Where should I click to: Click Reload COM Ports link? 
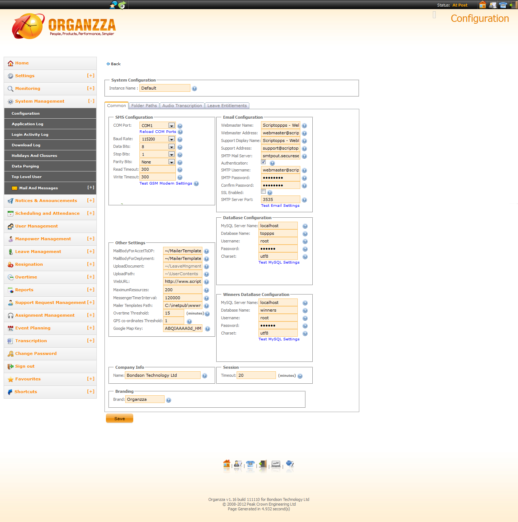(x=158, y=132)
